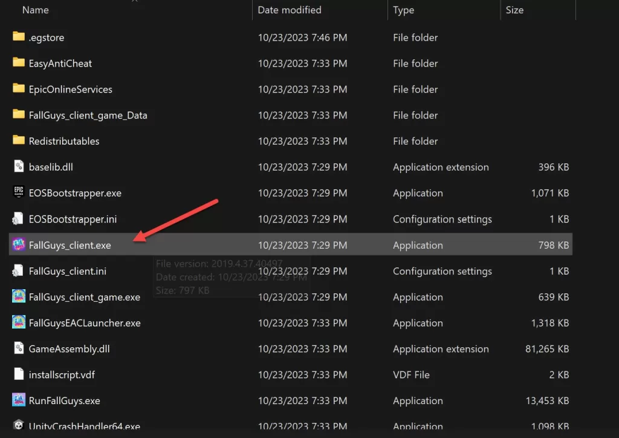Click "Configuration settings" type of FallGuys_client.ini
Image resolution: width=619 pixels, height=438 pixels.
442,272
